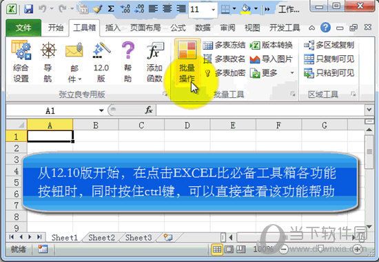Click the macro record icon in status bar

click(43, 249)
